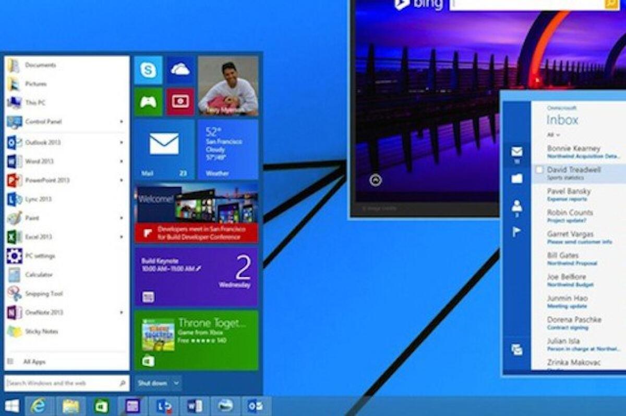The width and height of the screenshot is (626, 416).
Task: Open the Folders icon in the Mail sidebar
Action: point(516,179)
